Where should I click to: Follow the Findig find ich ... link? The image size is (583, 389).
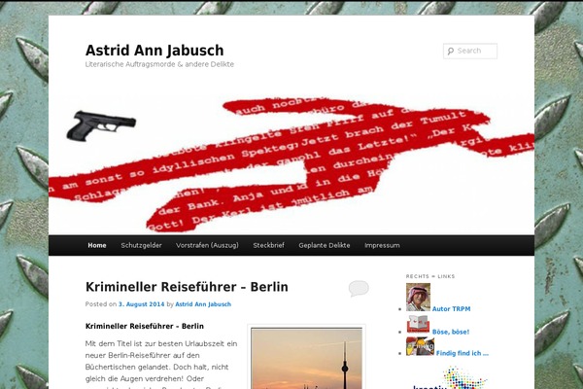point(463,353)
